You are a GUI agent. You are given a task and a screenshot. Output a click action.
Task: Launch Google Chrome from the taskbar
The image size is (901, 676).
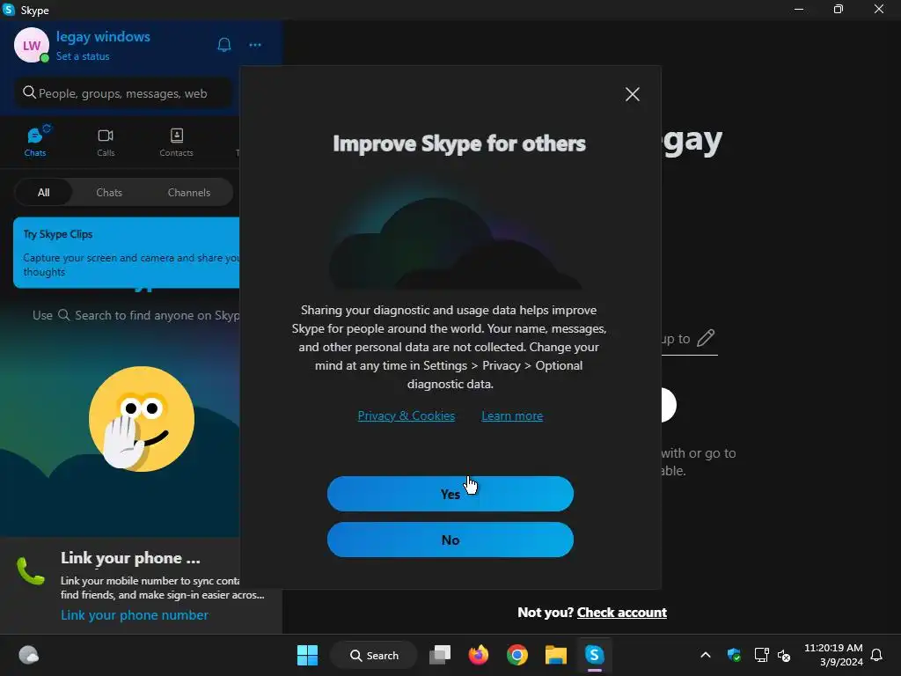point(517,655)
